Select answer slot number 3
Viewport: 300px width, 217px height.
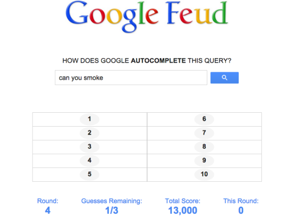click(x=89, y=147)
